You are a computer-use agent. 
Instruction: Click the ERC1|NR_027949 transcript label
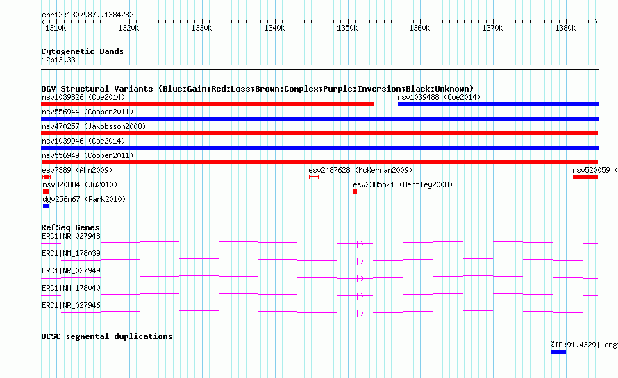point(71,270)
